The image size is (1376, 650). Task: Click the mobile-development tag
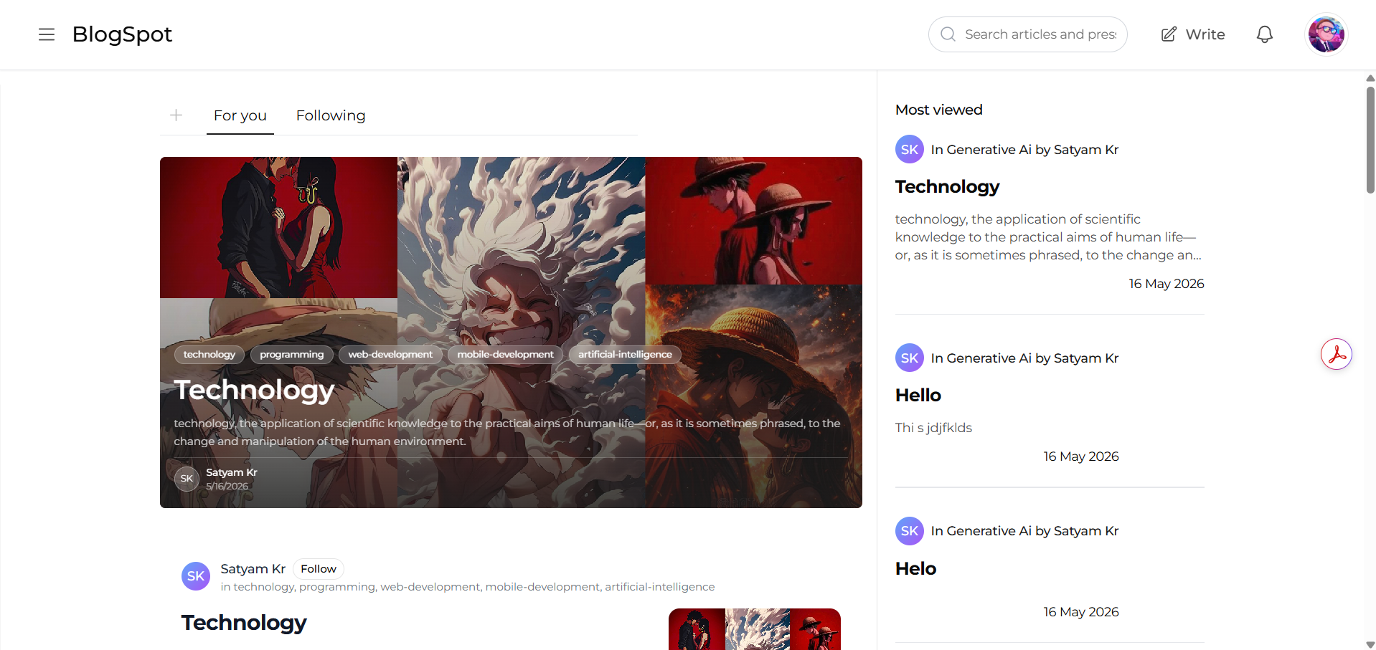506,355
